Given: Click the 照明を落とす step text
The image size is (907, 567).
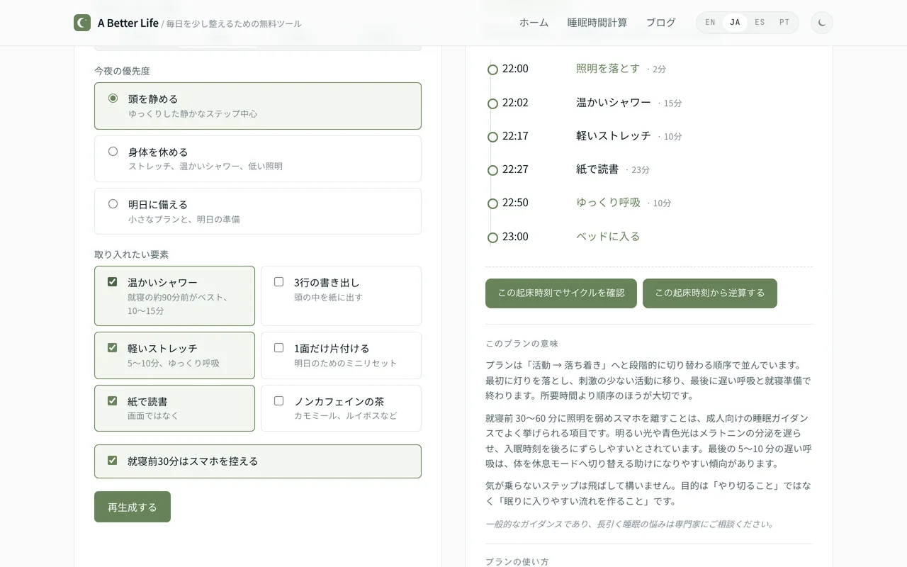Looking at the screenshot, I should (608, 69).
